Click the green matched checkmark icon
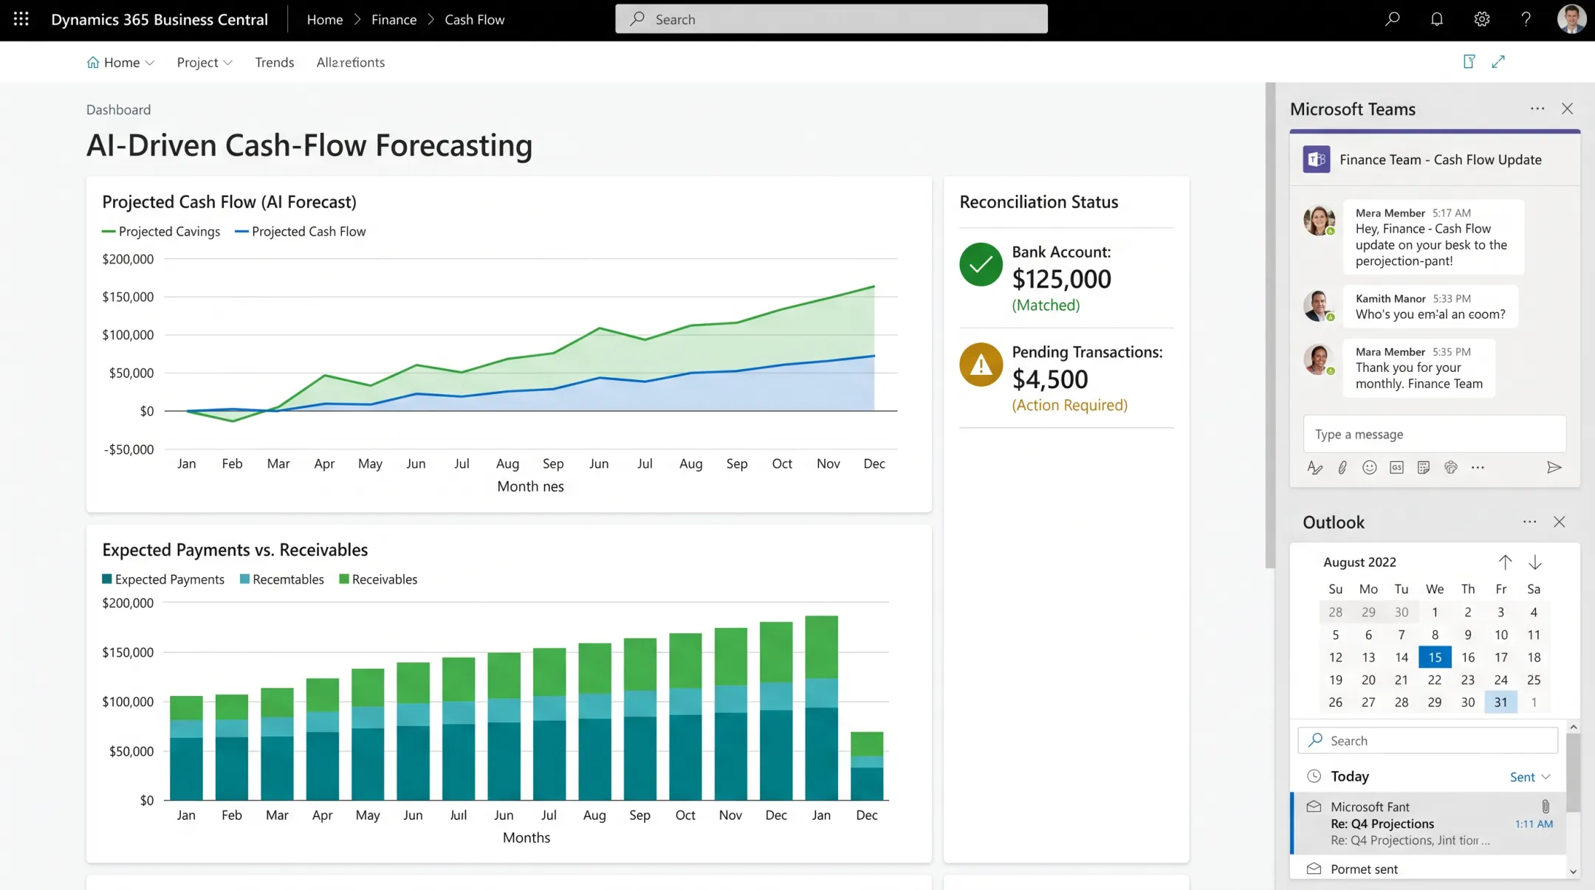The height and width of the screenshot is (890, 1595). click(981, 264)
